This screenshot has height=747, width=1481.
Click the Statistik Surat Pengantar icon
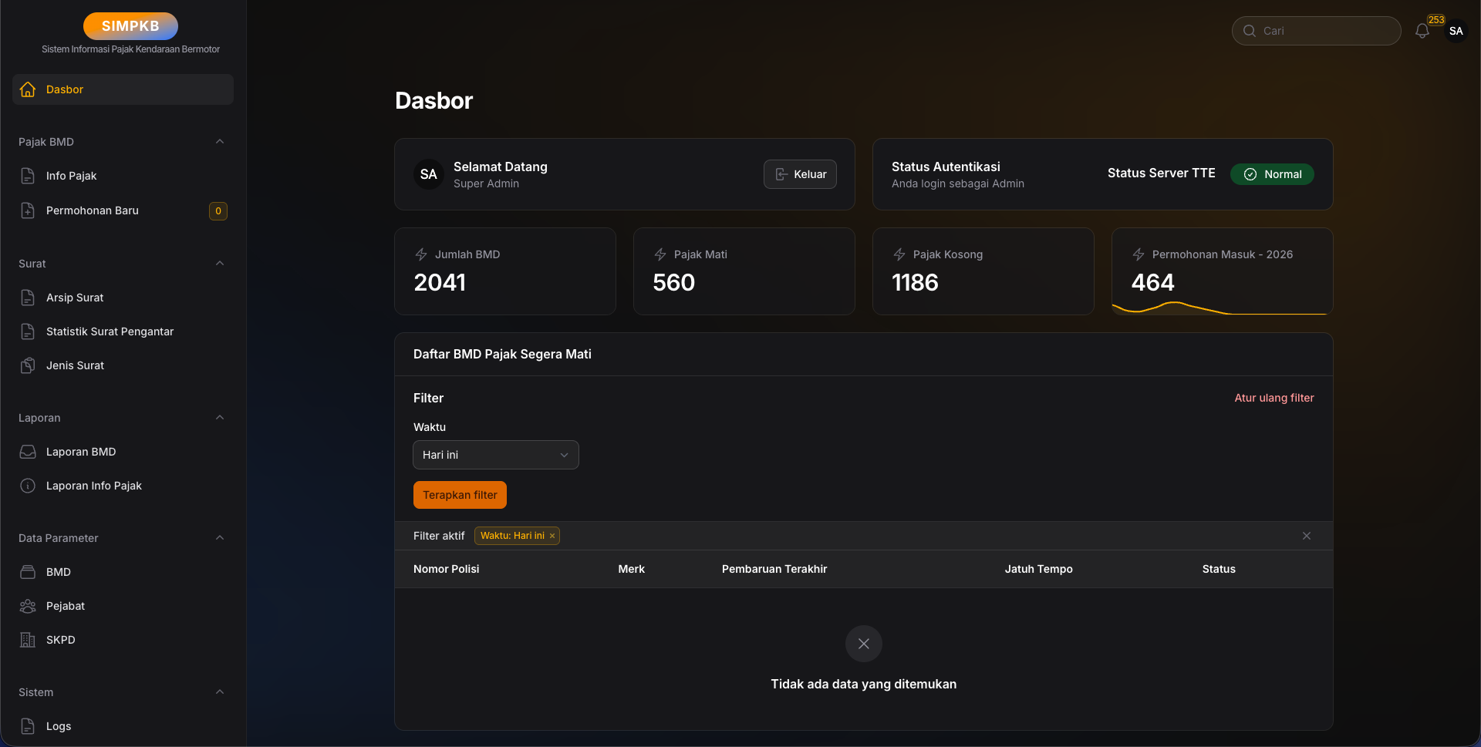28,331
